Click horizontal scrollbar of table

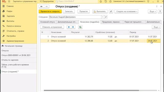[91, 90]
